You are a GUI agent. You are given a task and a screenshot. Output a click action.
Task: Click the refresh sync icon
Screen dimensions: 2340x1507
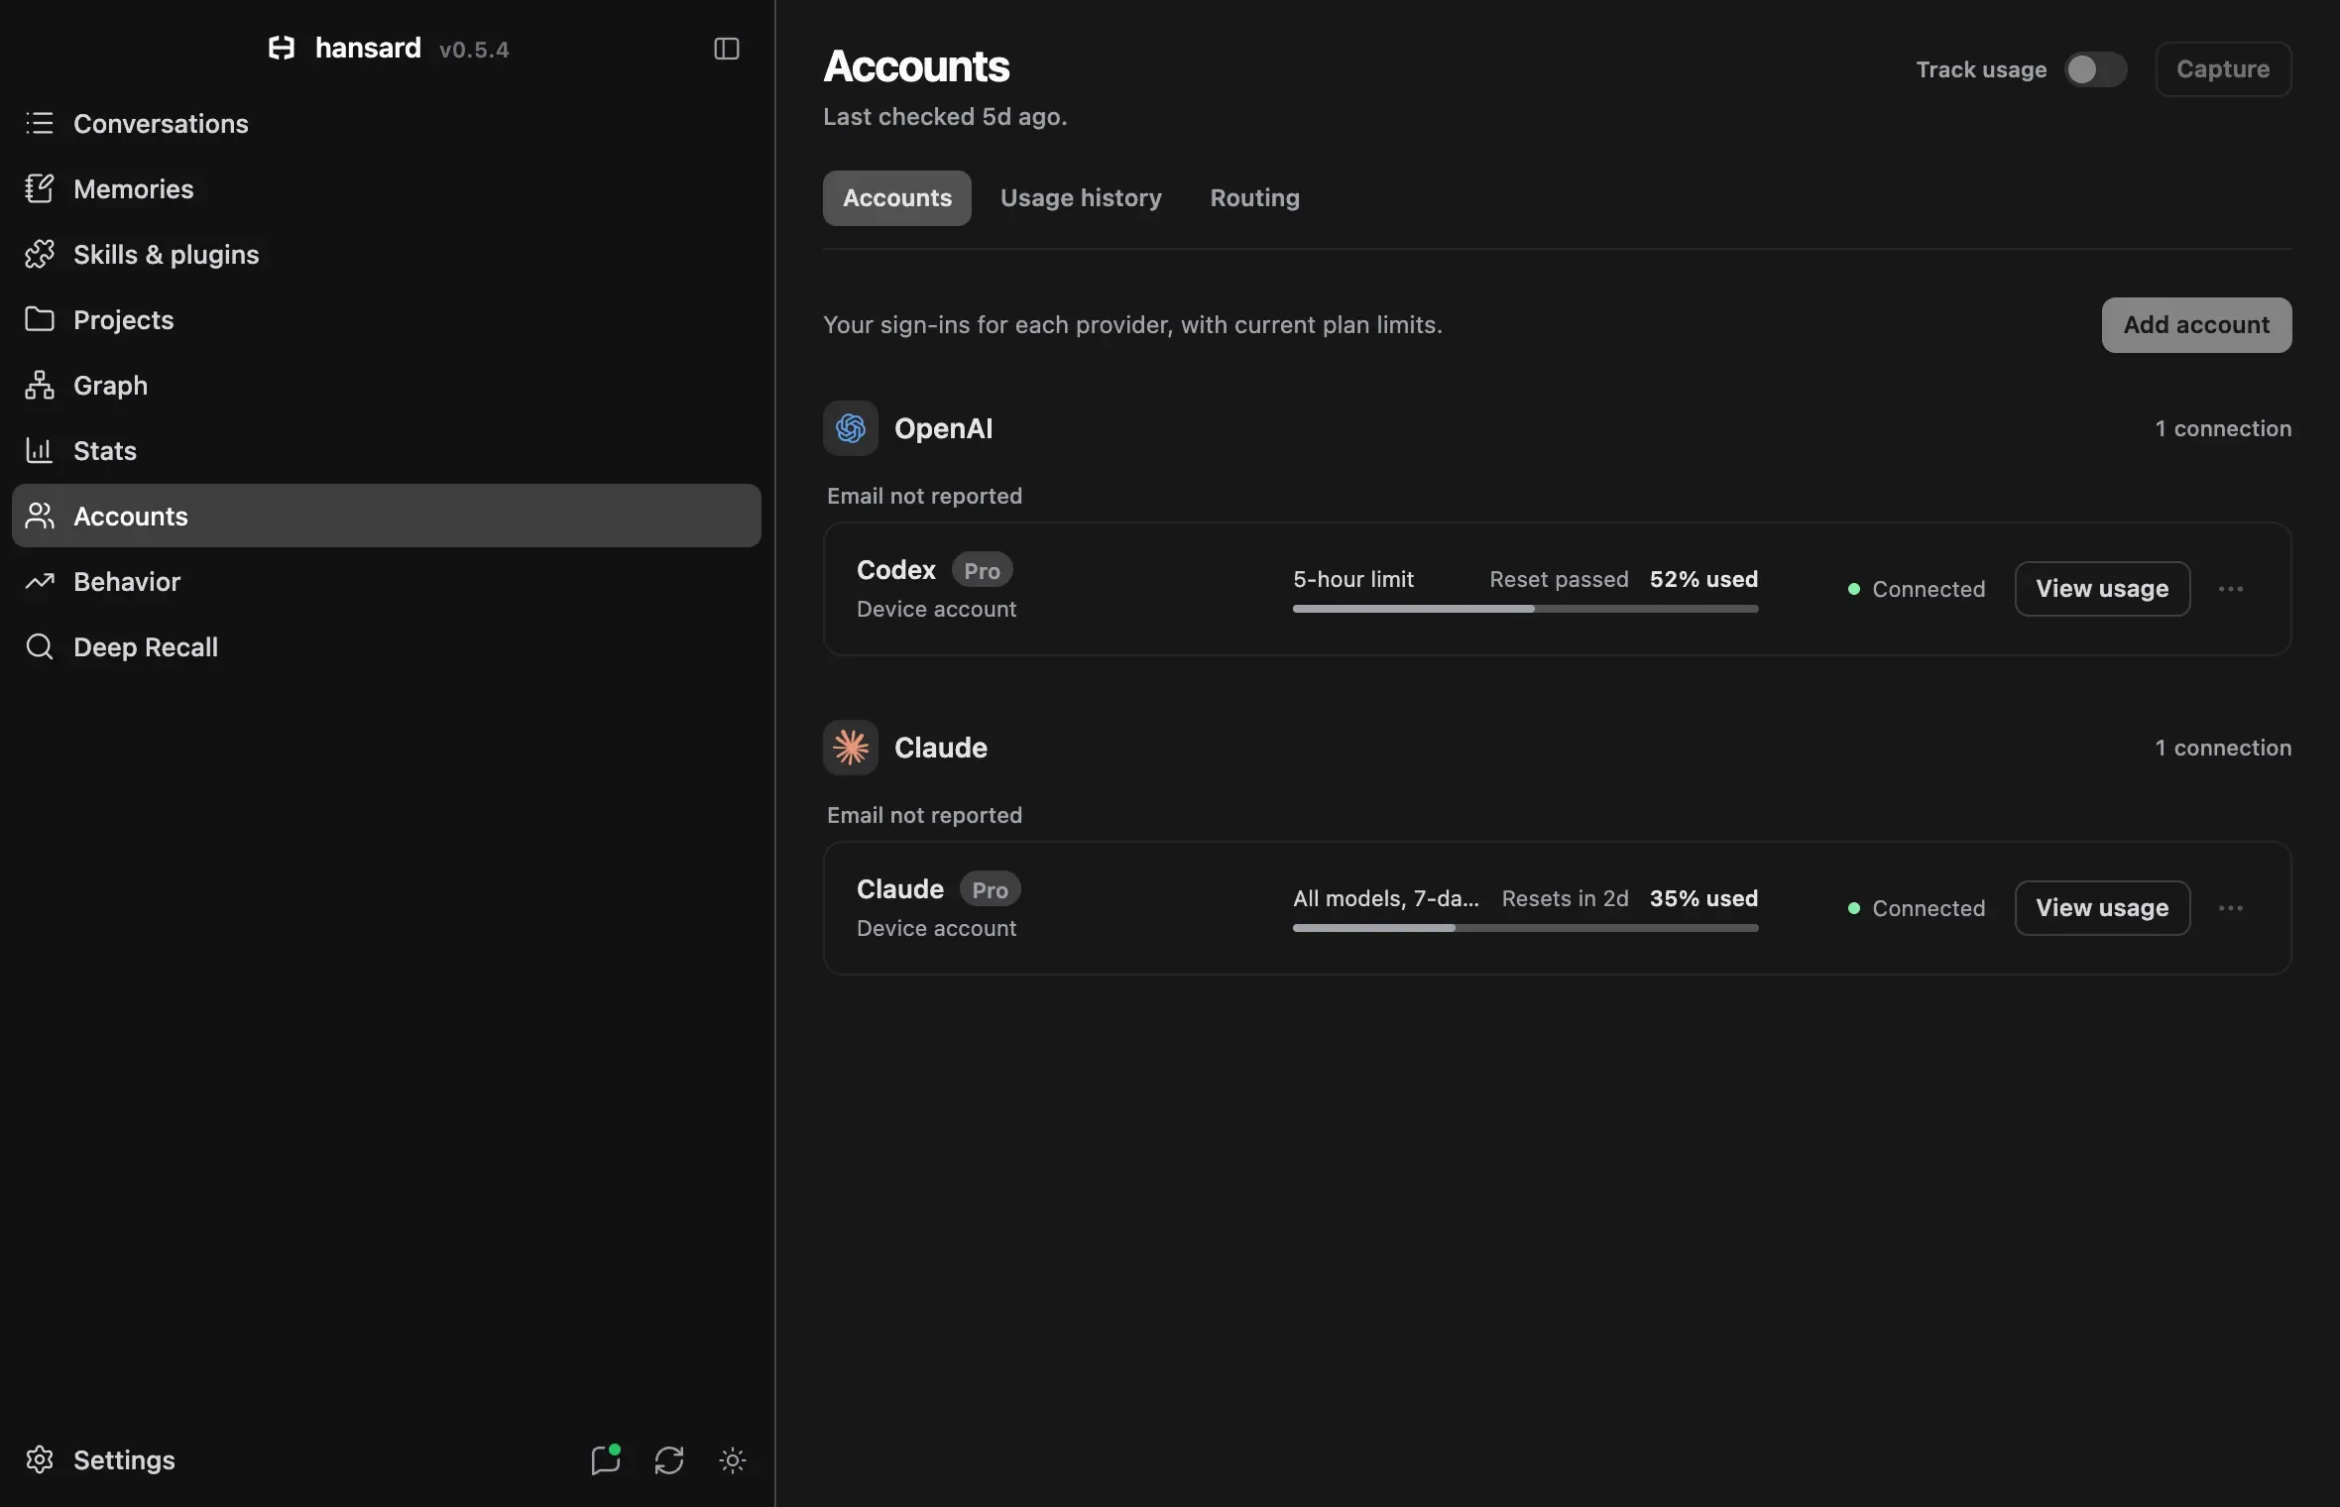point(669,1459)
